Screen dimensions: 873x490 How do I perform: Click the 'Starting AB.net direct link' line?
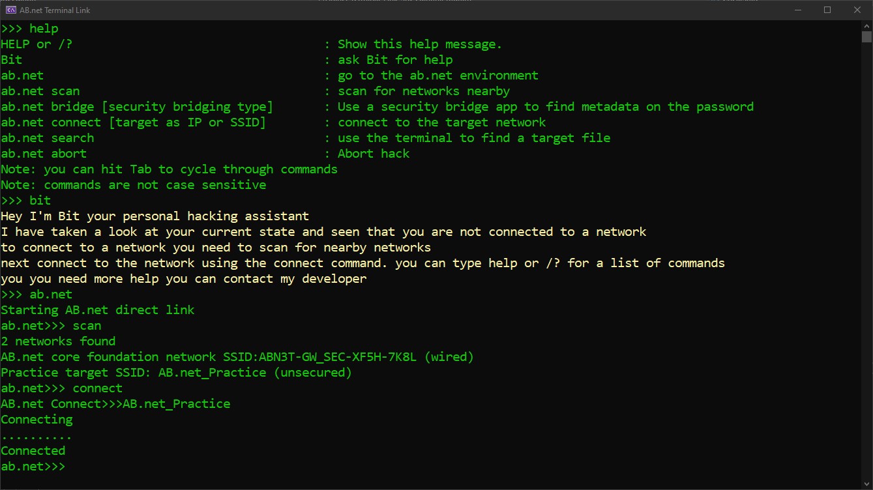click(98, 310)
